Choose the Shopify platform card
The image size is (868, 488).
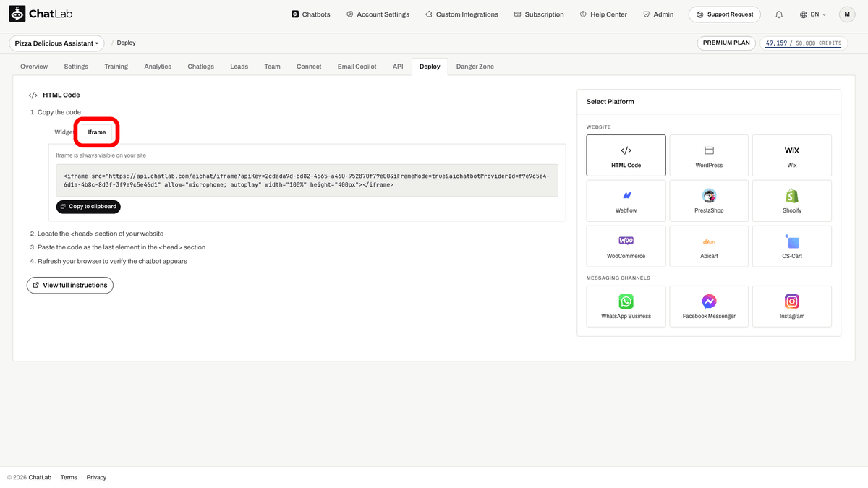point(792,201)
